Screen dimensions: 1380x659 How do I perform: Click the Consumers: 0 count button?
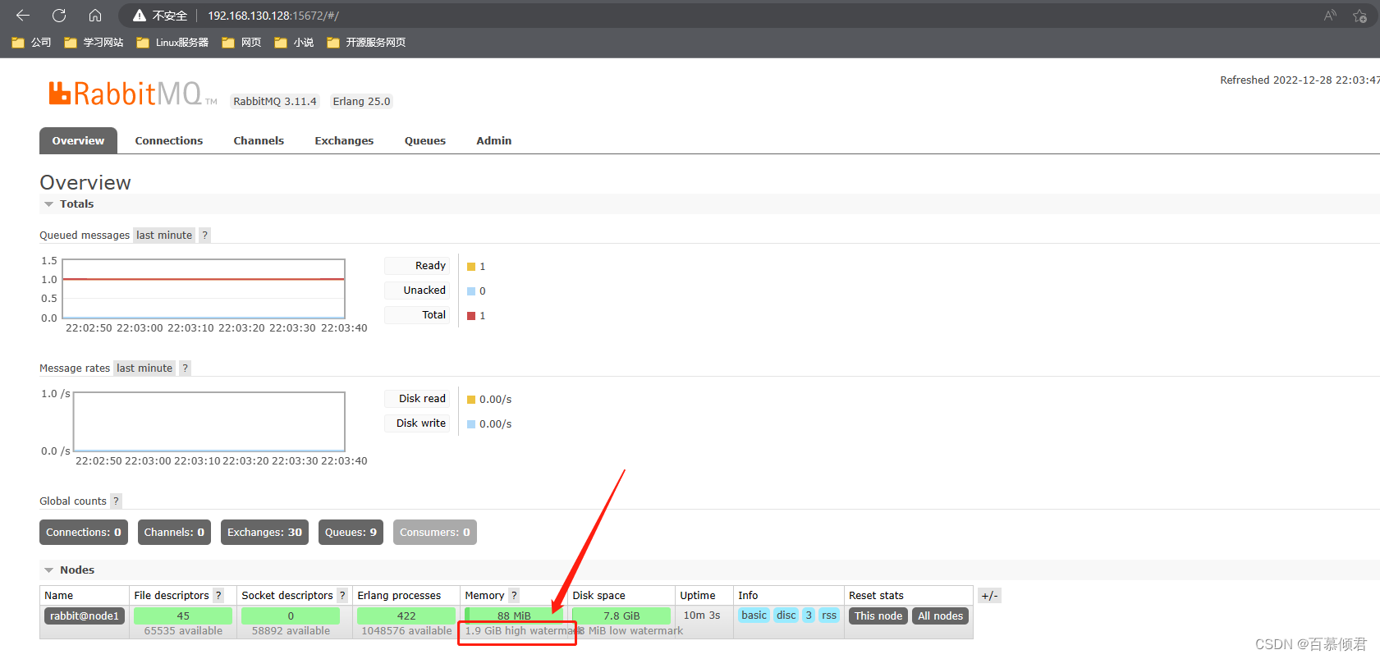tap(435, 533)
